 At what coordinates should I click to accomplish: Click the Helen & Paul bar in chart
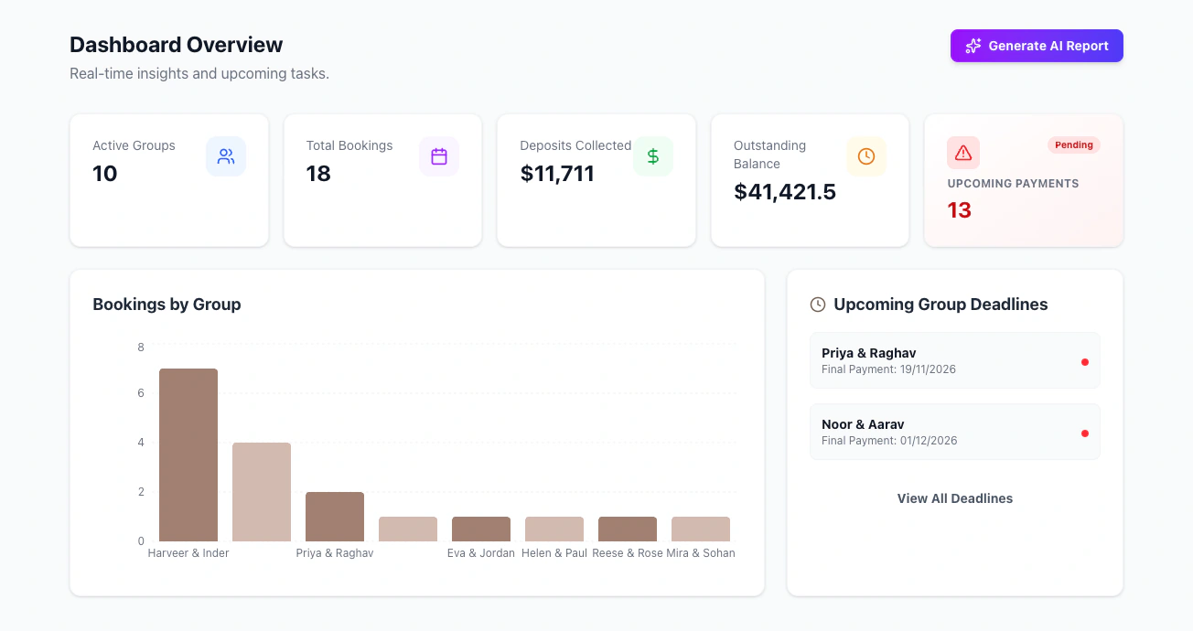(x=554, y=529)
